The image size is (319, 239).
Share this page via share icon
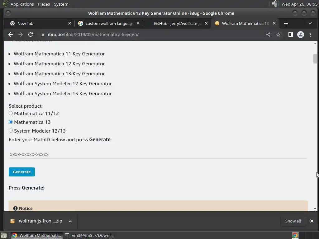[268, 35]
